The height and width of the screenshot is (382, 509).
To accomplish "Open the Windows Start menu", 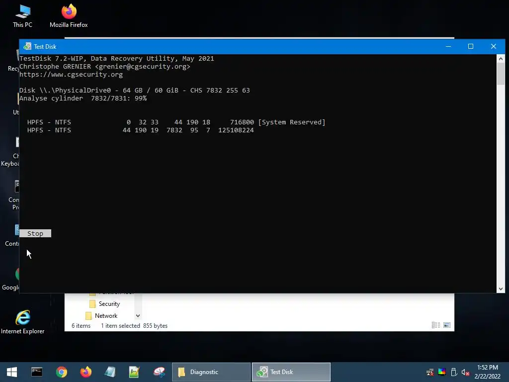I will pos(12,372).
